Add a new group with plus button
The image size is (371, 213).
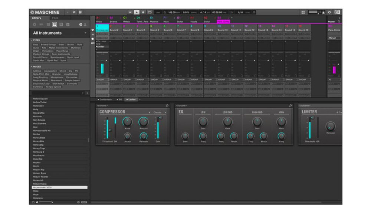tap(232, 18)
